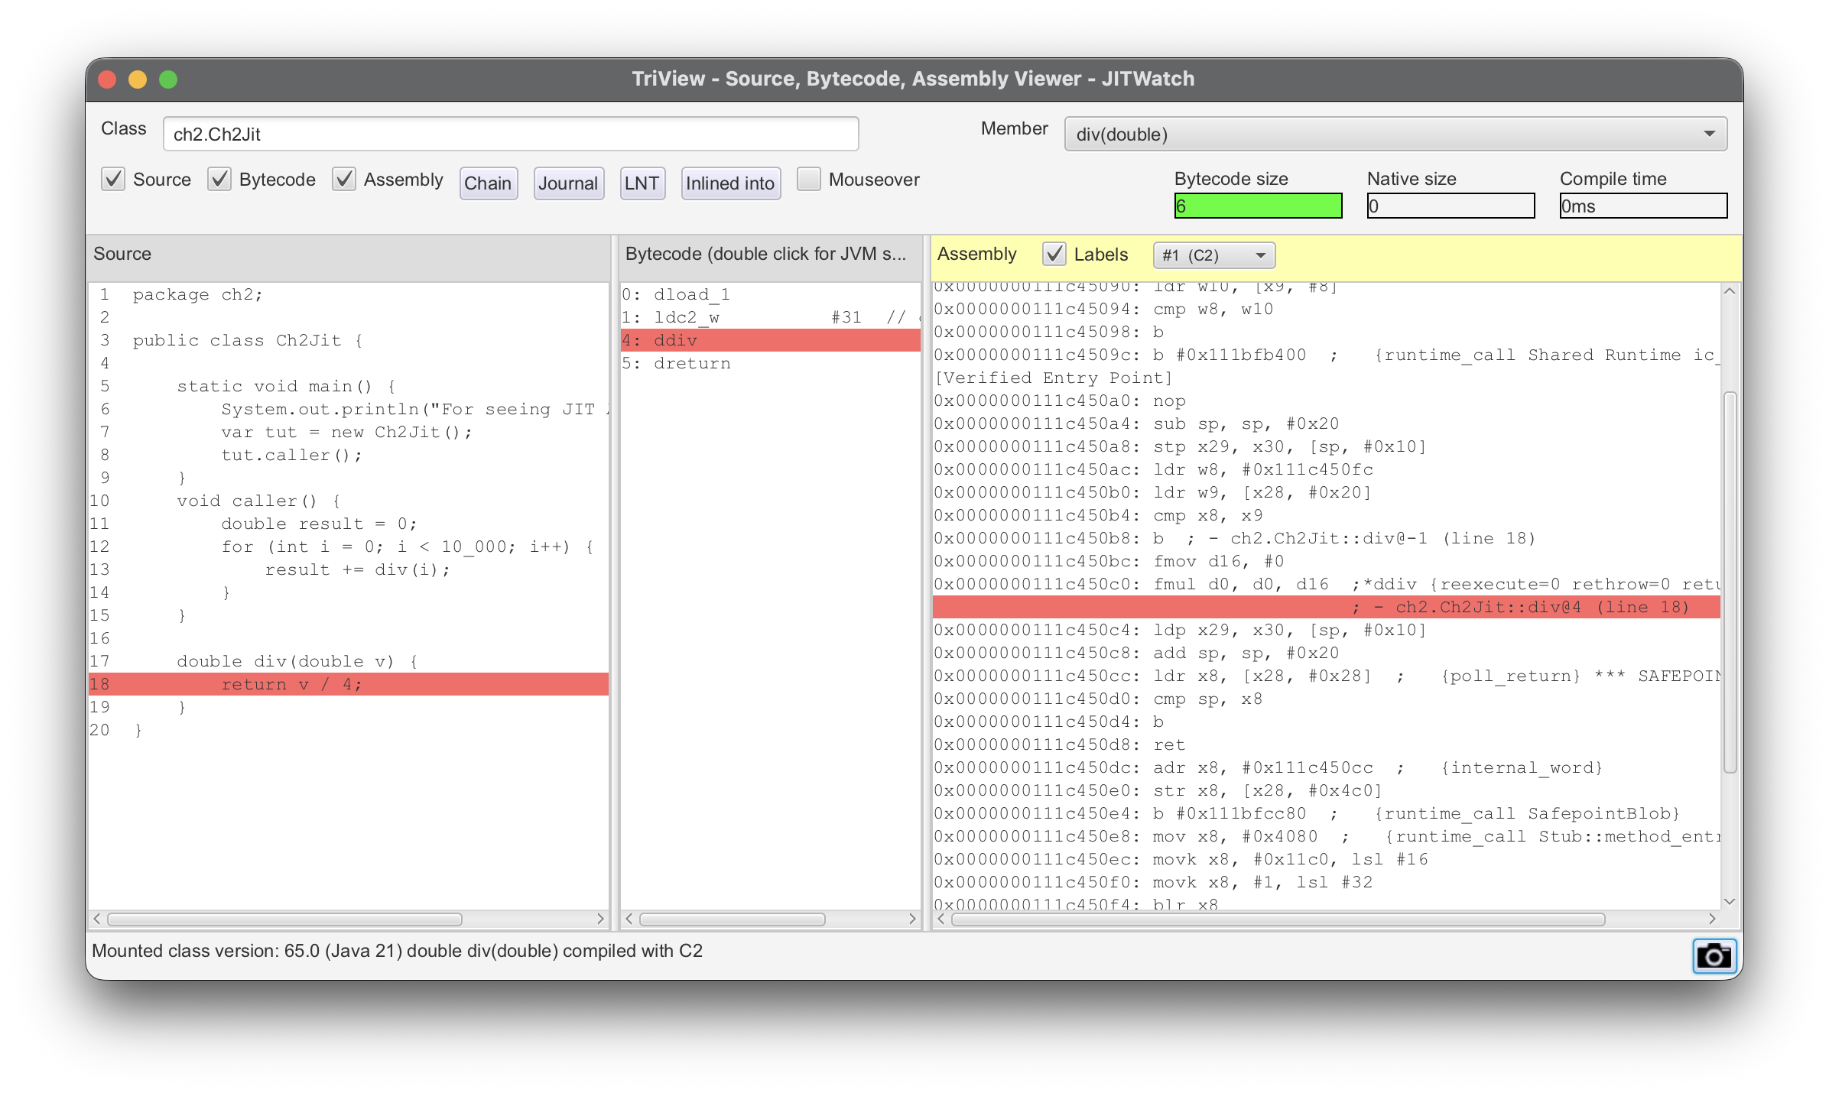Image resolution: width=1829 pixels, height=1093 pixels.
Task: Click the Inlined into button
Action: tap(730, 183)
